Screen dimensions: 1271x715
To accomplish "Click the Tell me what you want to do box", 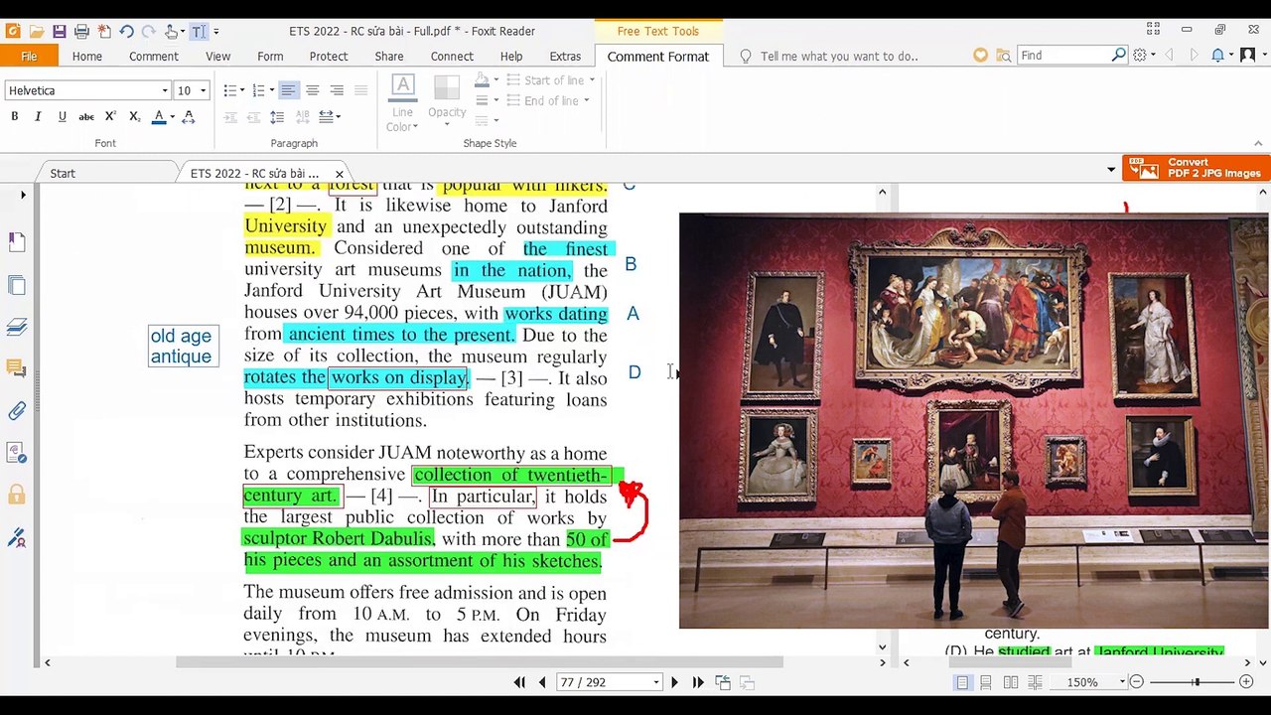I will (x=839, y=57).
